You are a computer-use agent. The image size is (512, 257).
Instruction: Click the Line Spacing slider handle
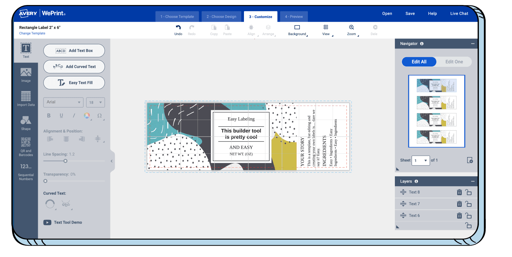coord(66,161)
